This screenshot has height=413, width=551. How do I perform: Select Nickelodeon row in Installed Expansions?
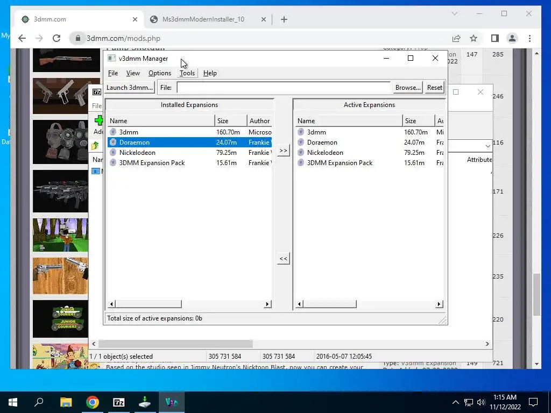click(x=189, y=152)
